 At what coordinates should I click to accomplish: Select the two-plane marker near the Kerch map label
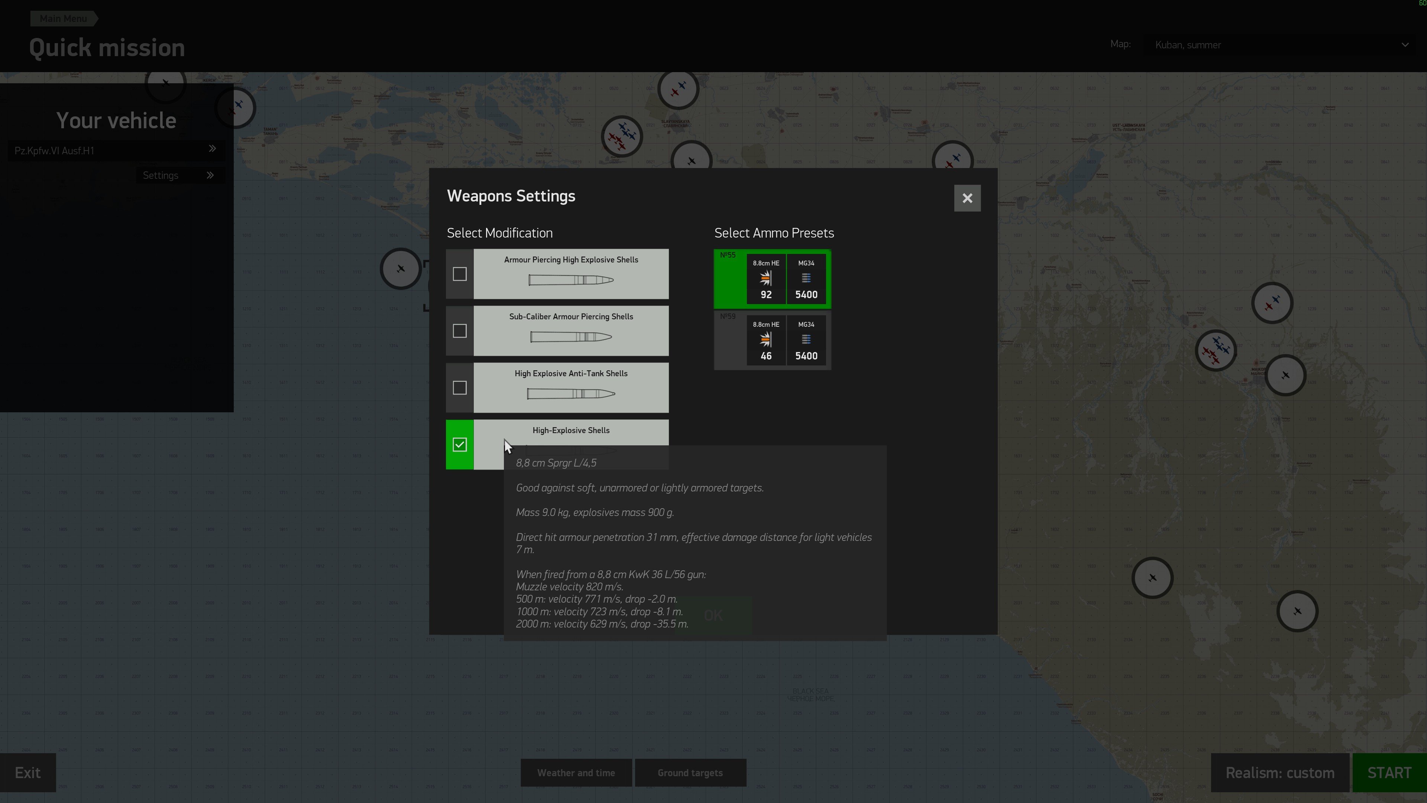[x=236, y=107]
